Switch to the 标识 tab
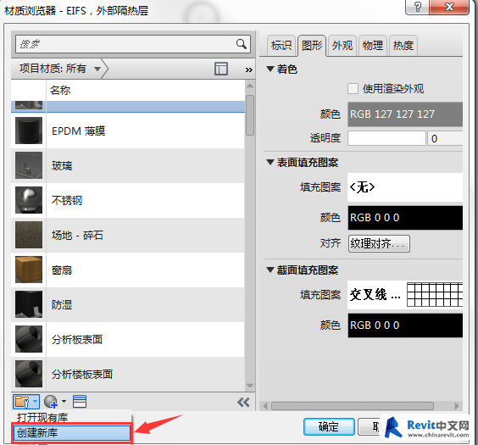This screenshot has height=445, width=478. (281, 46)
